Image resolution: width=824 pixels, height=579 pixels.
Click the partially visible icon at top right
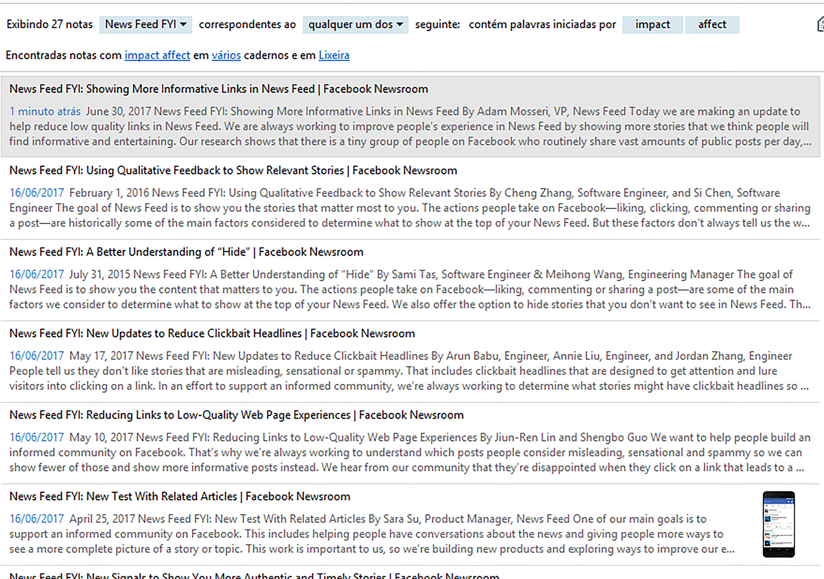point(820,24)
